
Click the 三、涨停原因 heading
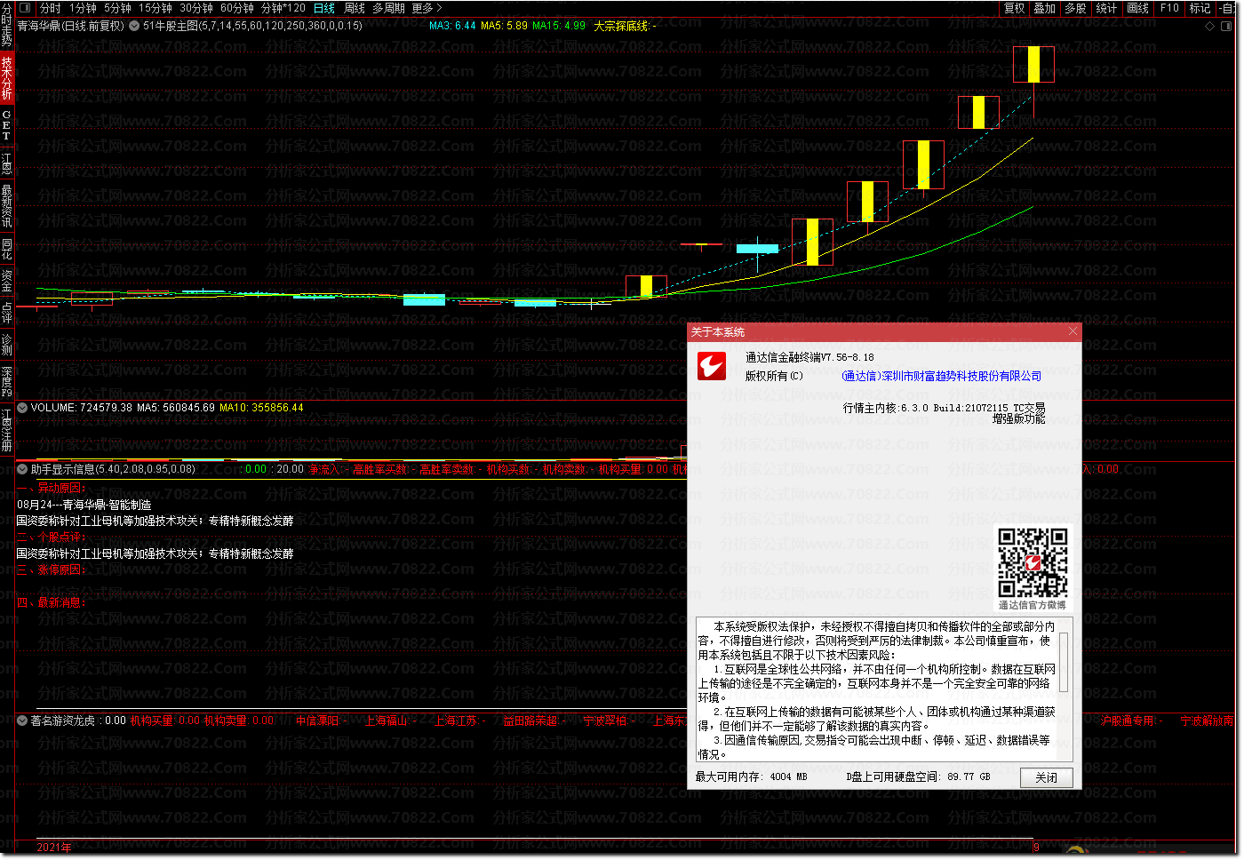(x=51, y=569)
